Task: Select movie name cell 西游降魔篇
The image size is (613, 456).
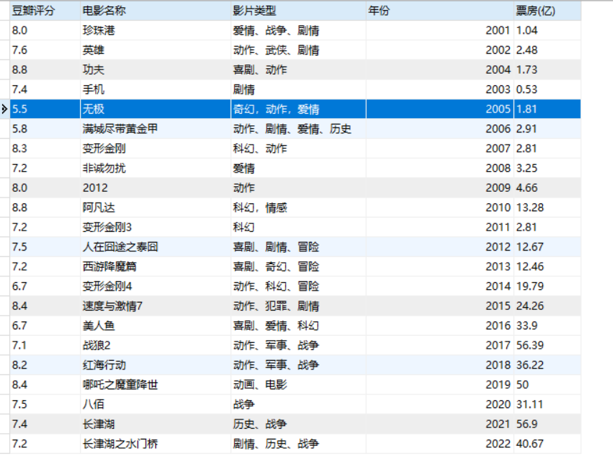Action: pyautogui.click(x=155, y=266)
